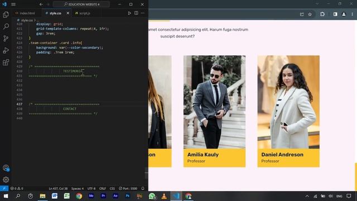
Task: Click line number 437 in the gutter
Action: click(20, 104)
